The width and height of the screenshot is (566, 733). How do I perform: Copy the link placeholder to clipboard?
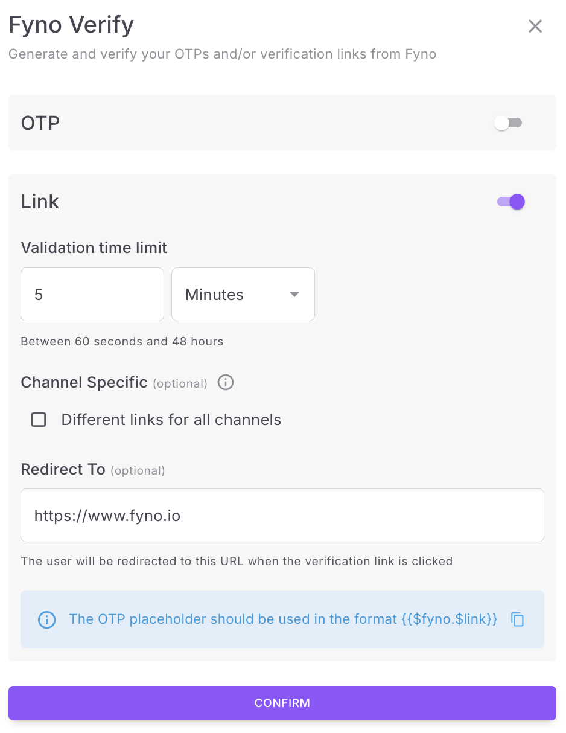pos(517,619)
